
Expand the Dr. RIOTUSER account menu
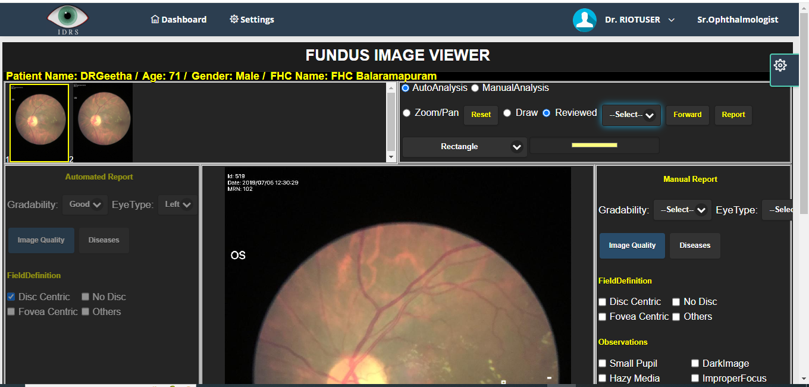[639, 20]
